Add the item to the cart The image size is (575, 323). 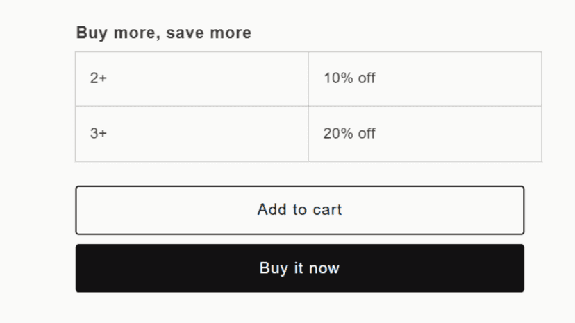pyautogui.click(x=299, y=210)
